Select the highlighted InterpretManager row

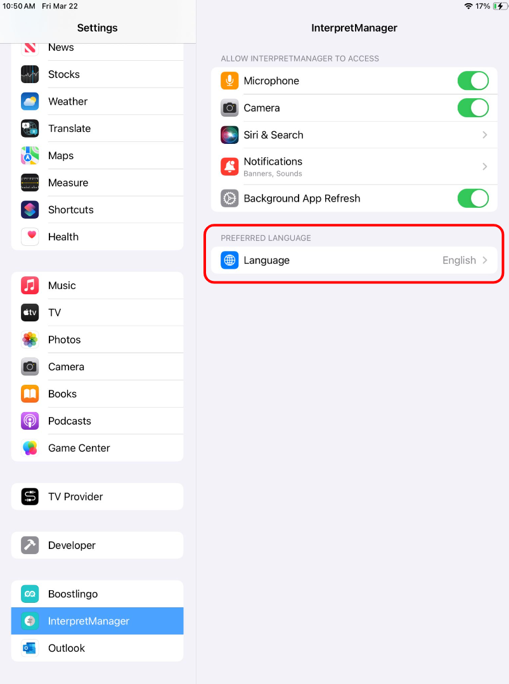pos(97,621)
